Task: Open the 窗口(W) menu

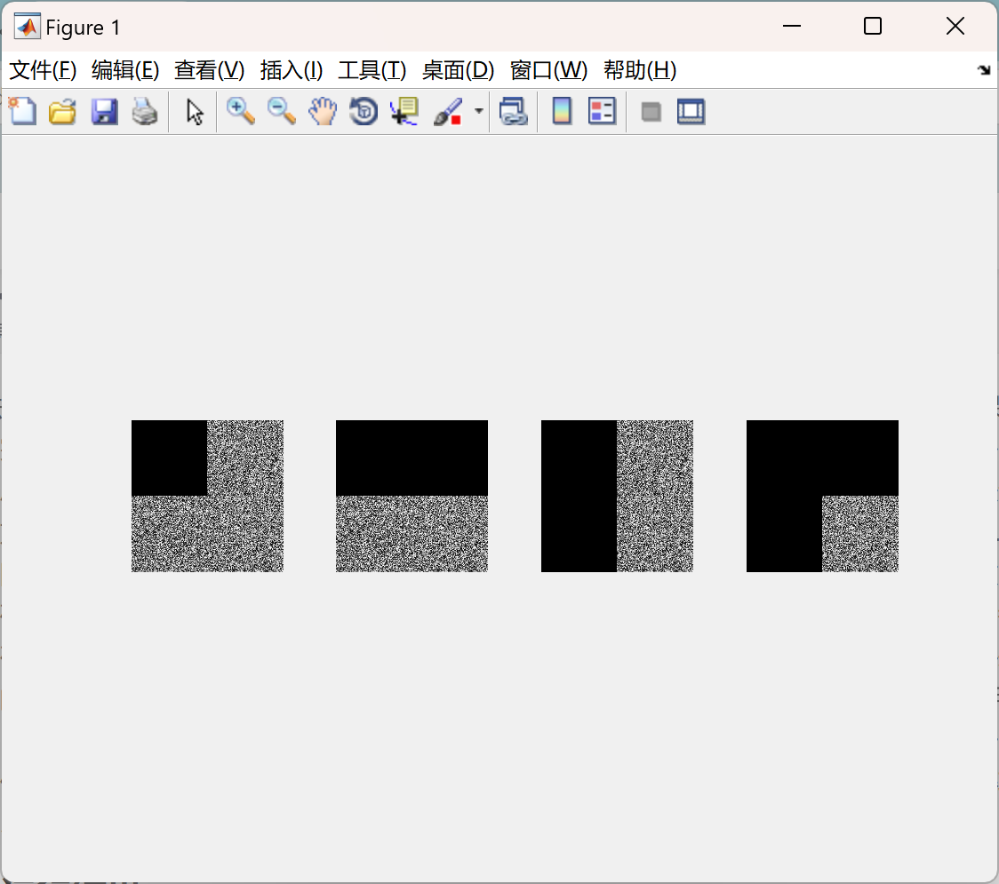Action: click(548, 70)
